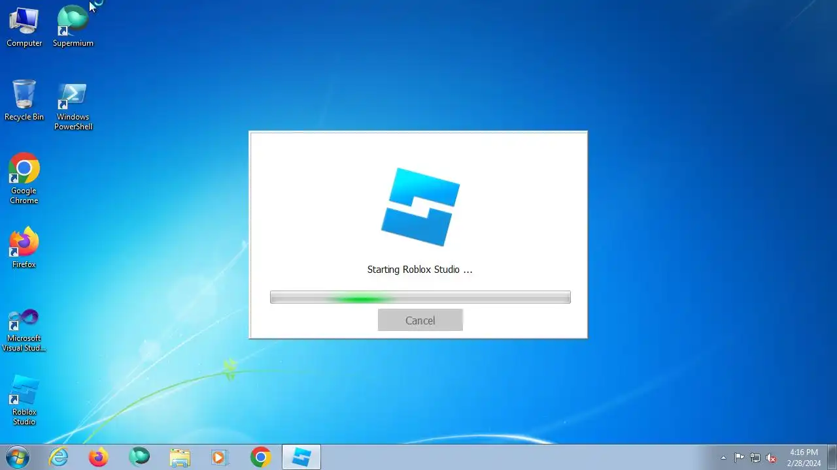Open Firefox from the taskbar
The image size is (837, 470).
[x=99, y=457]
